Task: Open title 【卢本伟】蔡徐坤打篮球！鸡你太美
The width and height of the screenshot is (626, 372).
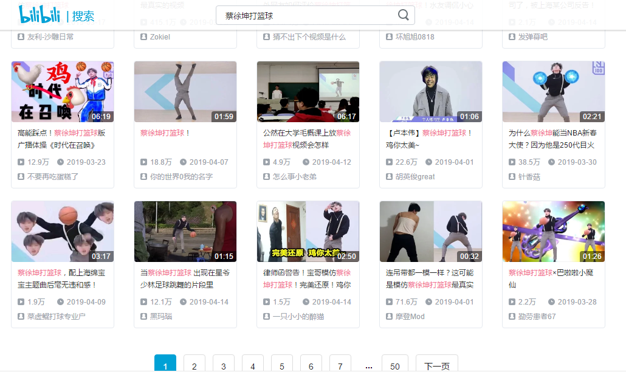Action: pyautogui.click(x=430, y=139)
